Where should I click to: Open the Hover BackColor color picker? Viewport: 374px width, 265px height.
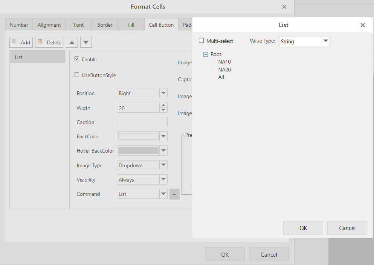coord(163,151)
